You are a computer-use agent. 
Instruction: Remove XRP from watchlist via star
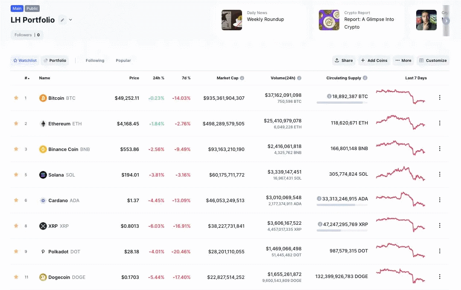[x=16, y=226]
